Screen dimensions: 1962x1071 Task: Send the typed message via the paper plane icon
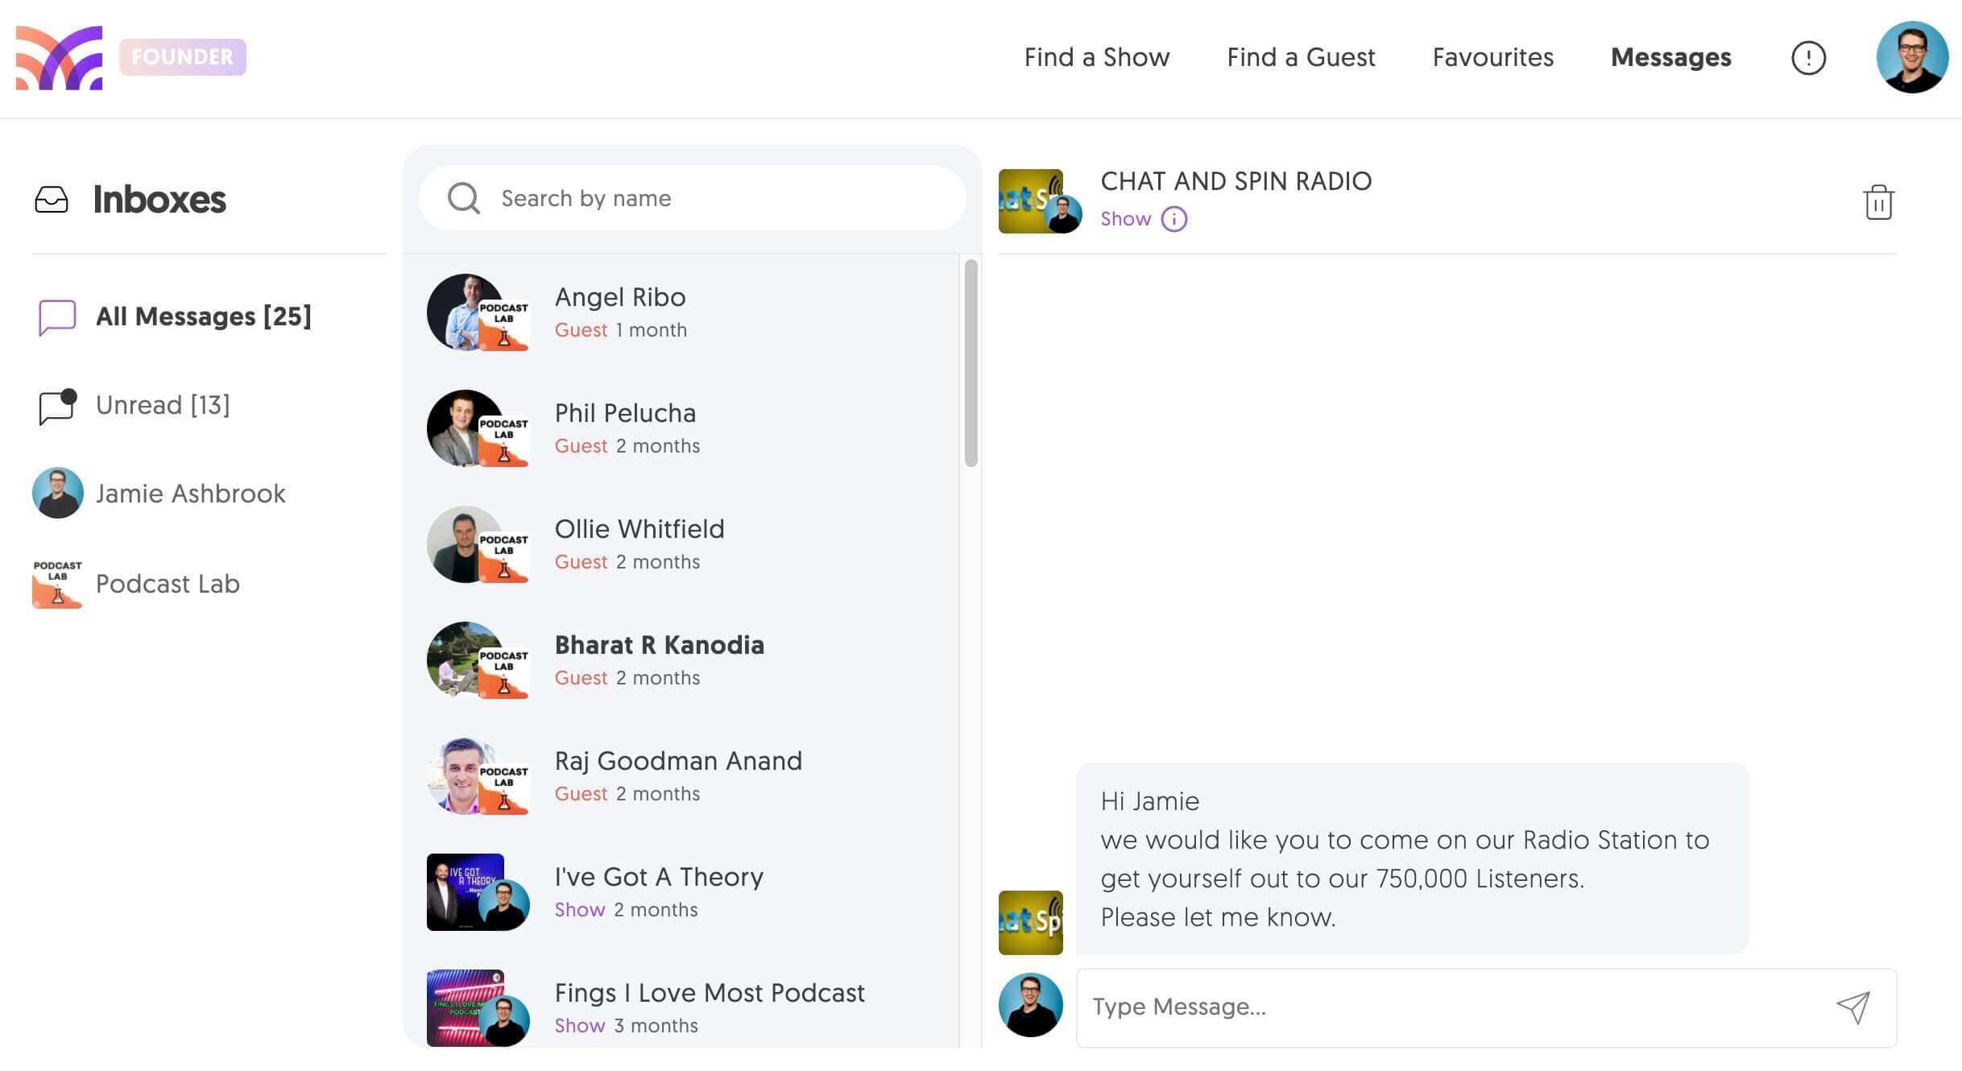coord(1854,1007)
